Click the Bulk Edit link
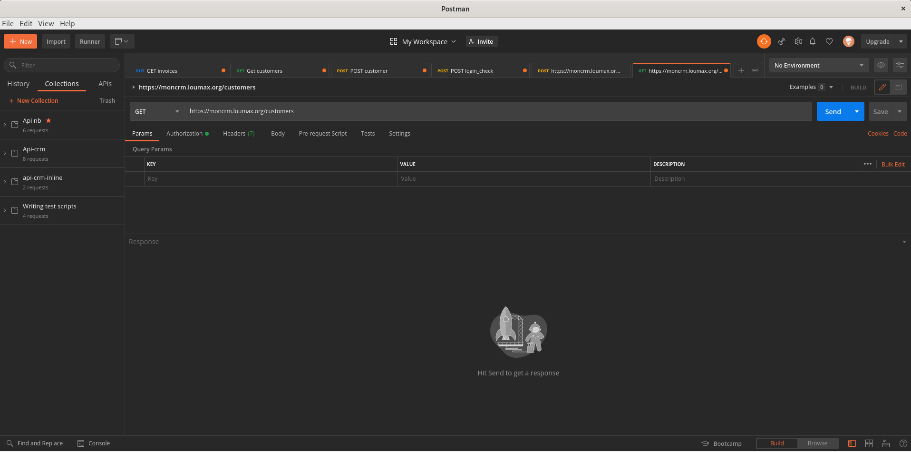 (892, 164)
